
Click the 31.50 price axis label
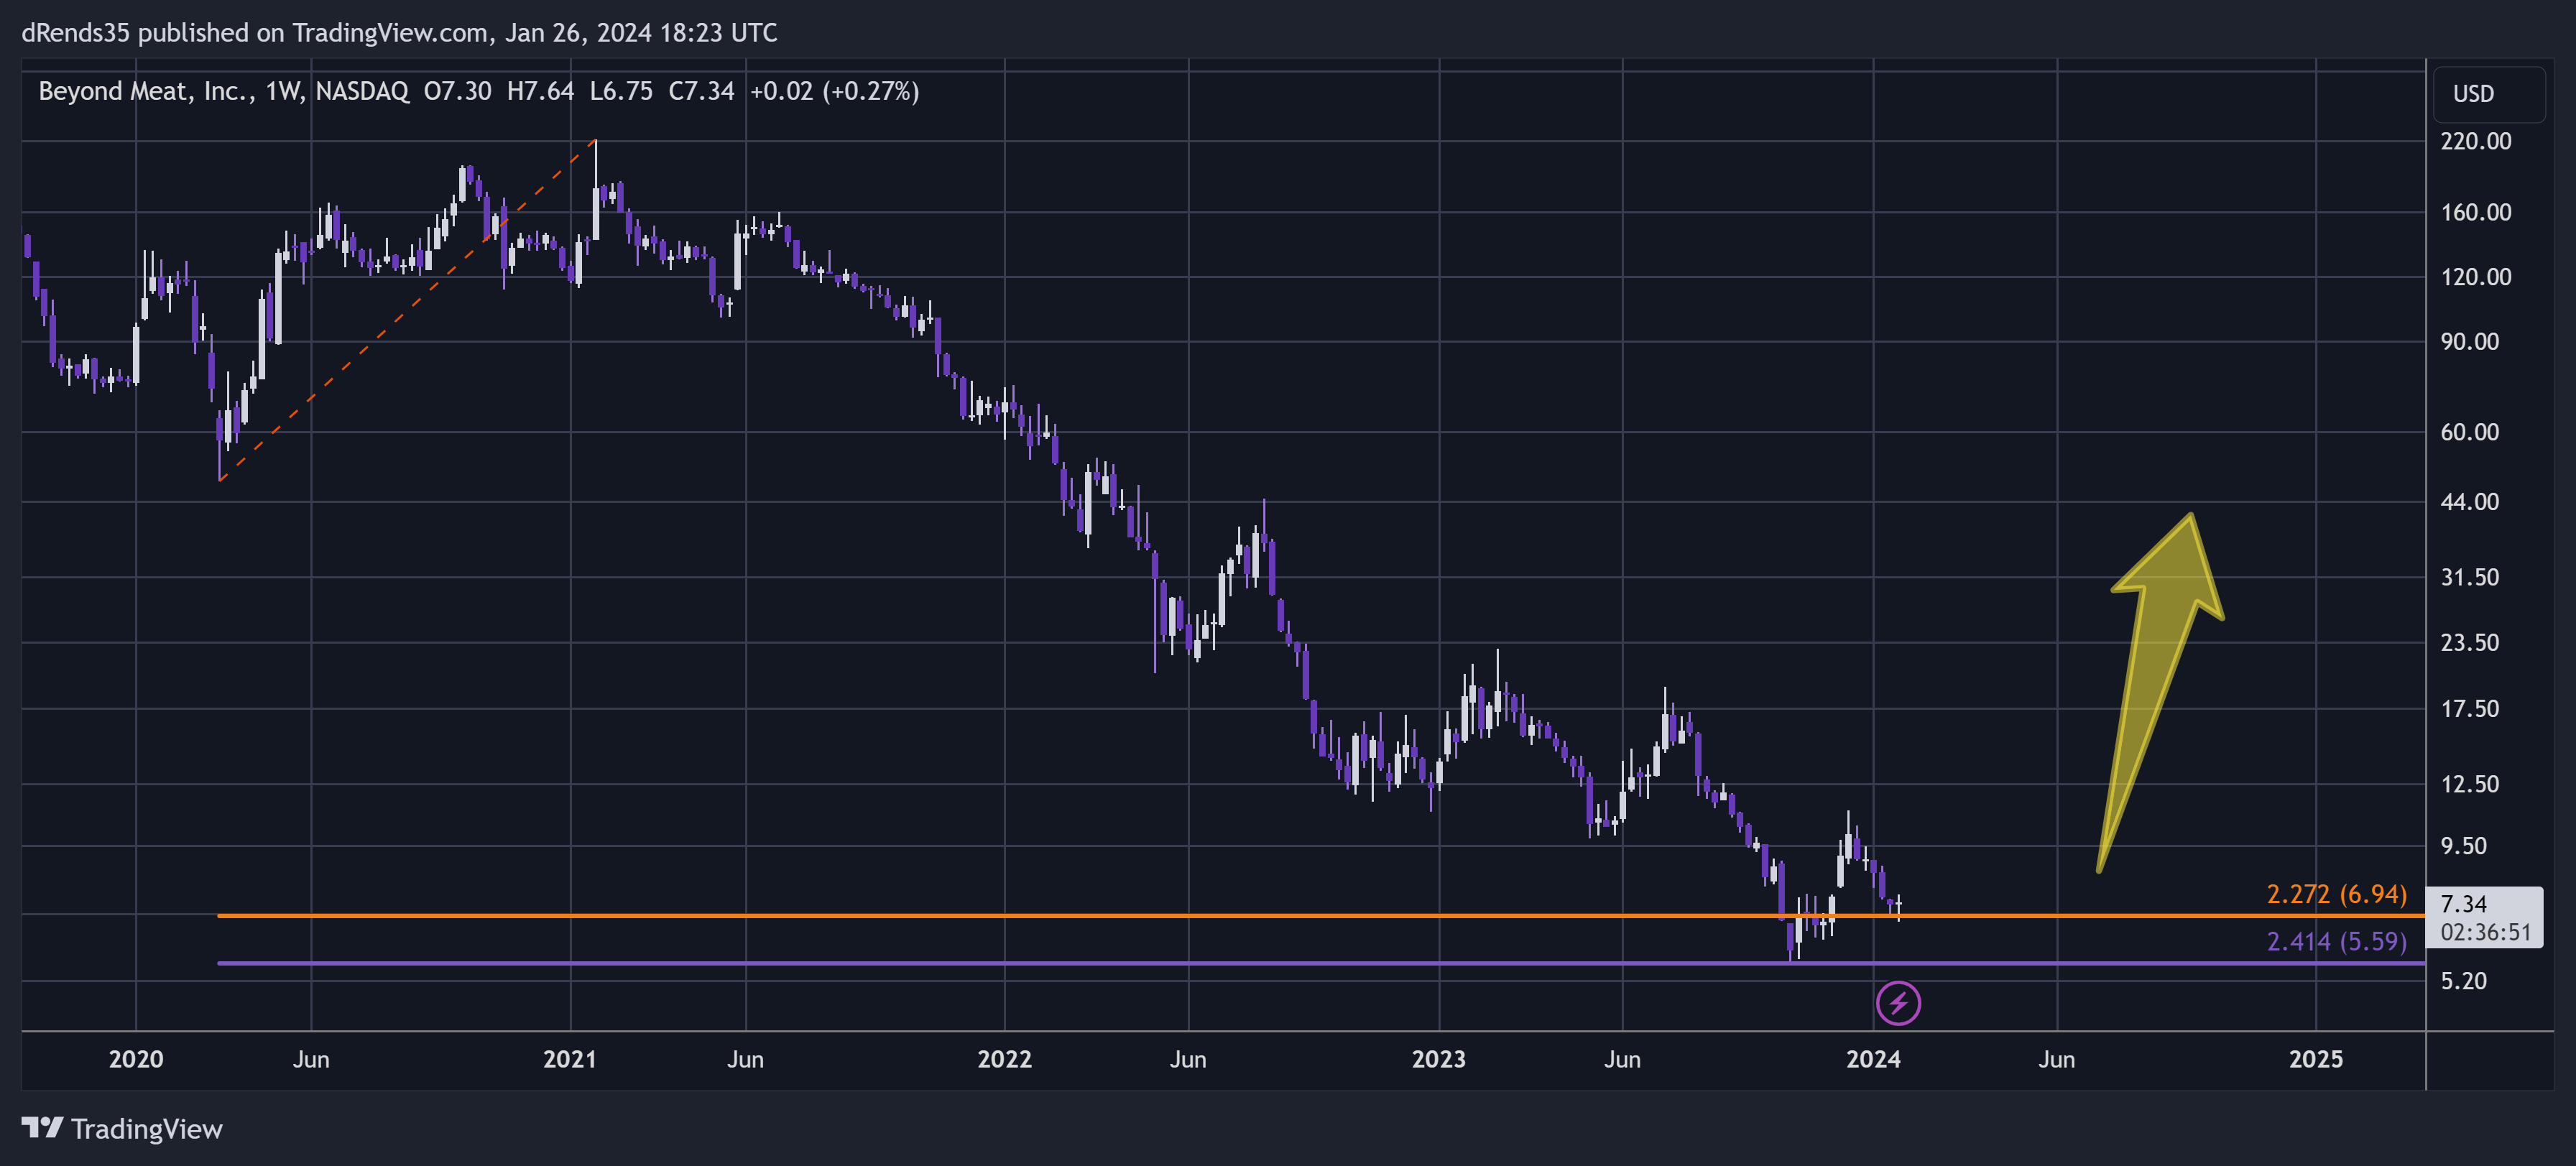2469,577
